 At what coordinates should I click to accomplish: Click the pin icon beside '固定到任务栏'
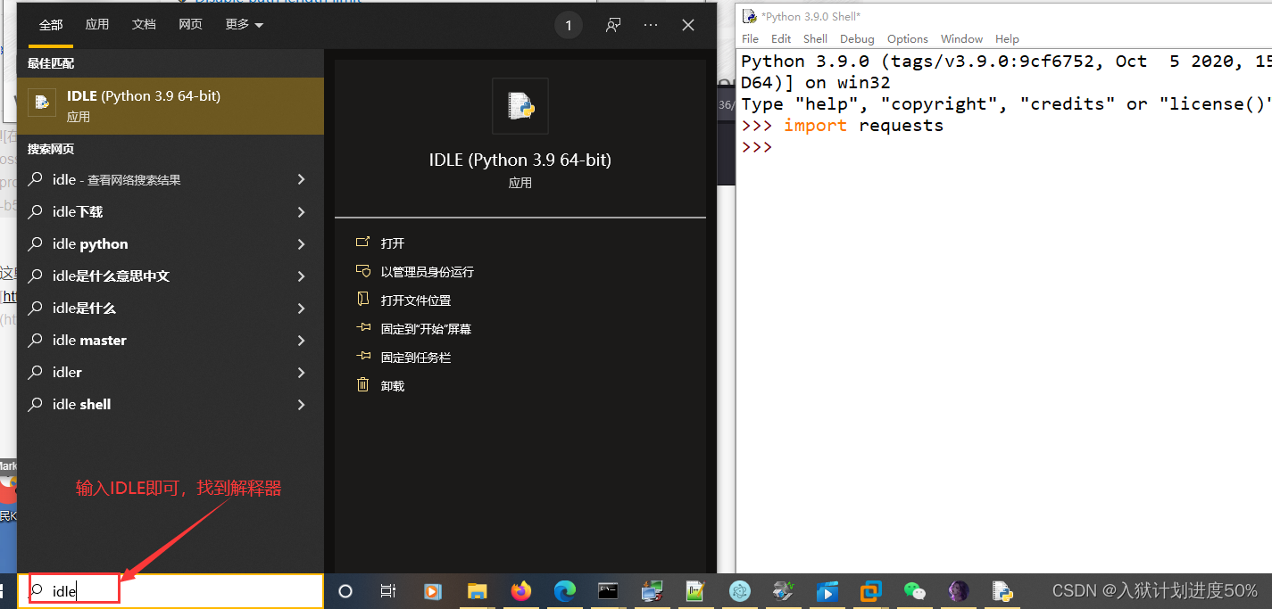click(362, 357)
